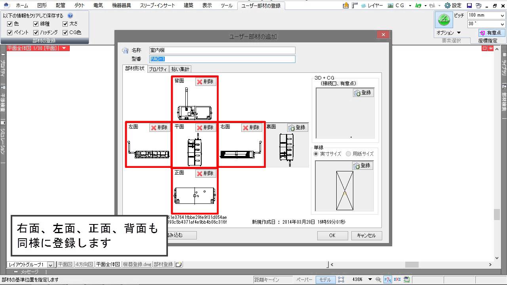Open the redo history dropdown arrow
507x285 pixels.
(x=439, y=6)
